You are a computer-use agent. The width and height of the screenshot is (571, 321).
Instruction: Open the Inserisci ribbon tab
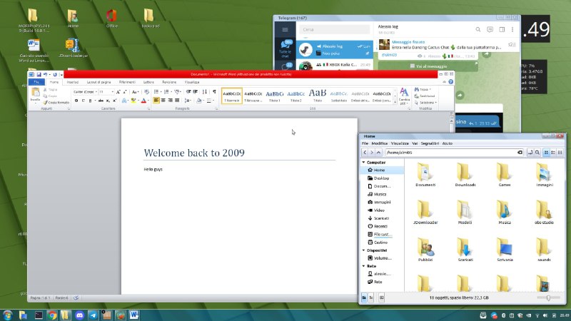pyautogui.click(x=73, y=82)
